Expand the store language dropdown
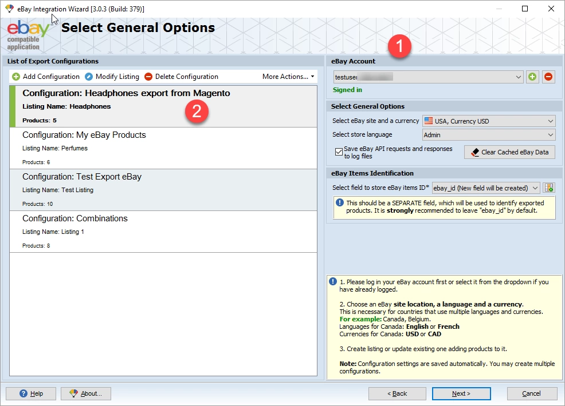Image resolution: width=565 pixels, height=406 pixels. 489,135
